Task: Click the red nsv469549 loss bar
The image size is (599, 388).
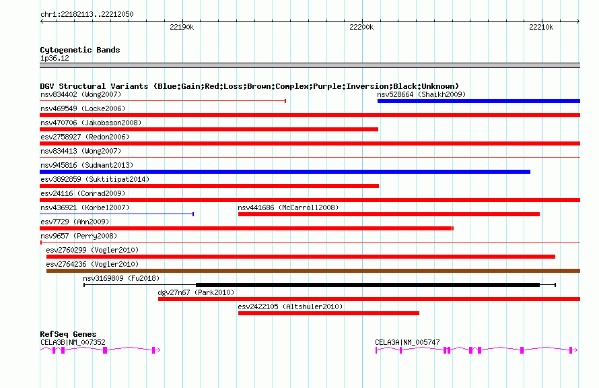Action: point(310,115)
